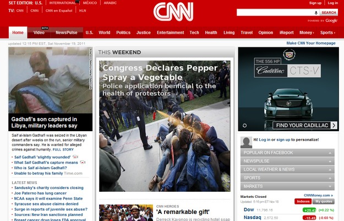
Task: Expand the Popular on Facebook panel
Action: click(x=287, y=153)
